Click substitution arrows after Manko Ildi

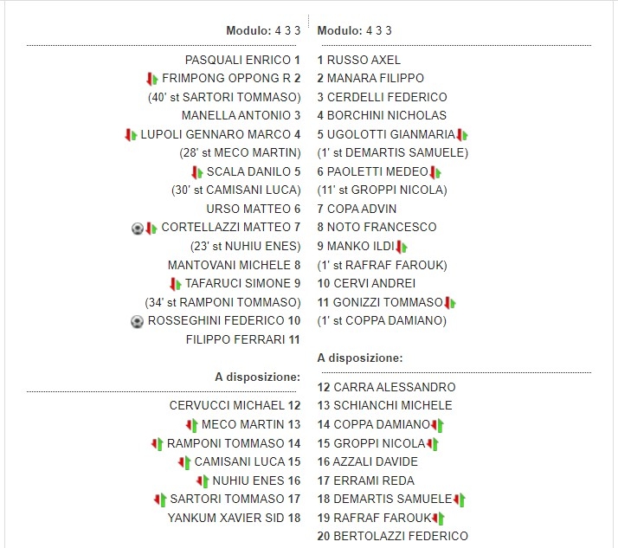click(x=402, y=247)
